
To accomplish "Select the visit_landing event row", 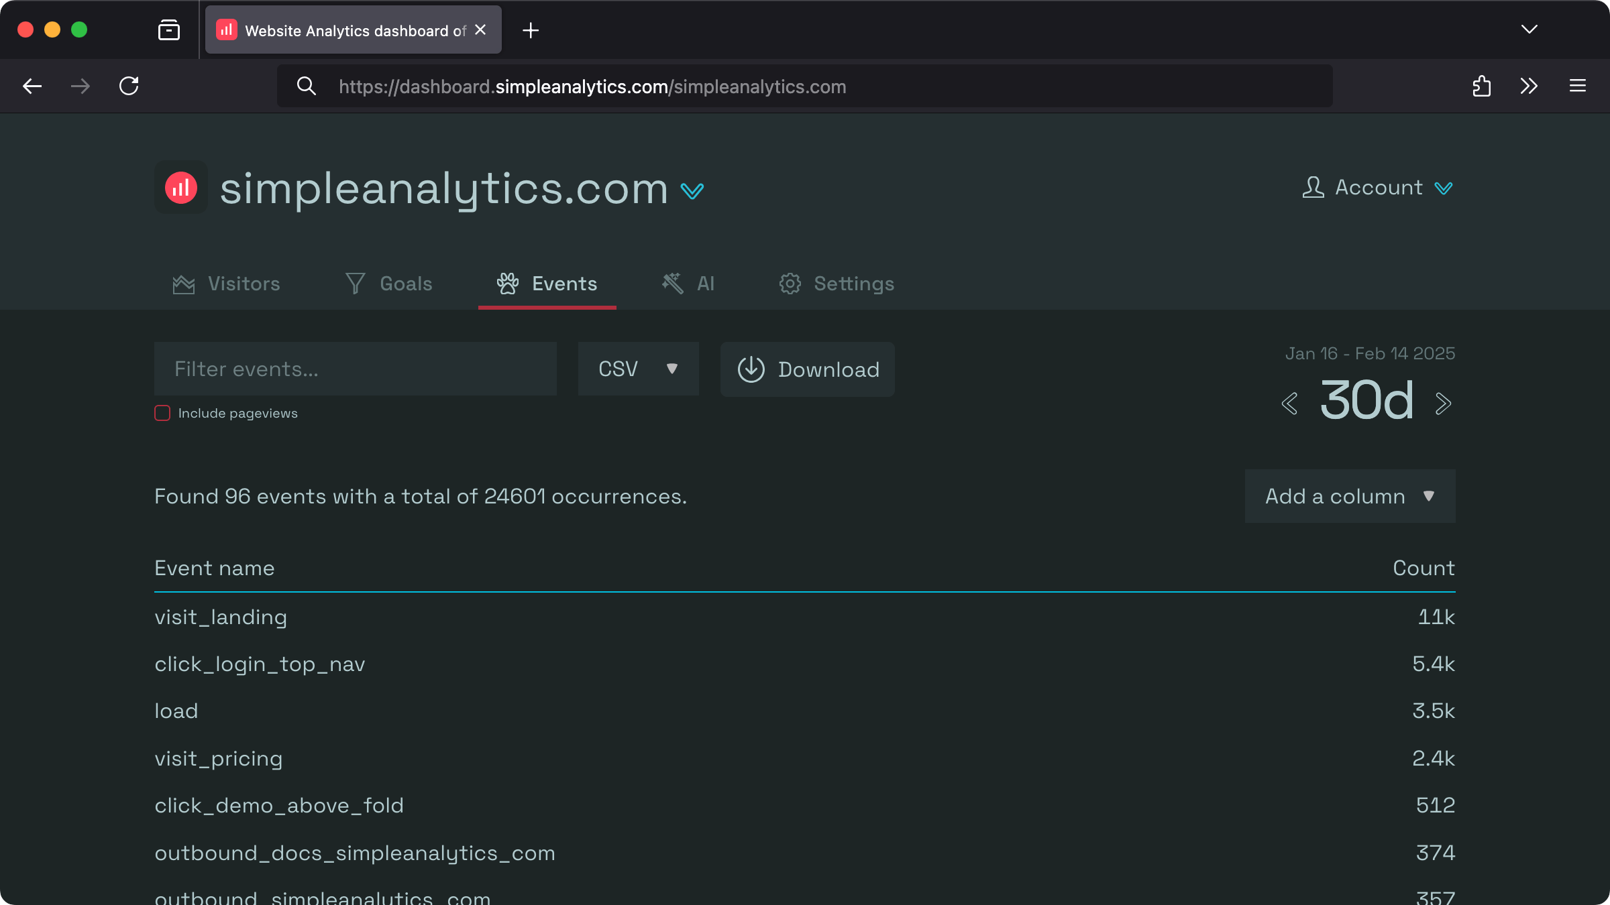I will pyautogui.click(x=805, y=617).
